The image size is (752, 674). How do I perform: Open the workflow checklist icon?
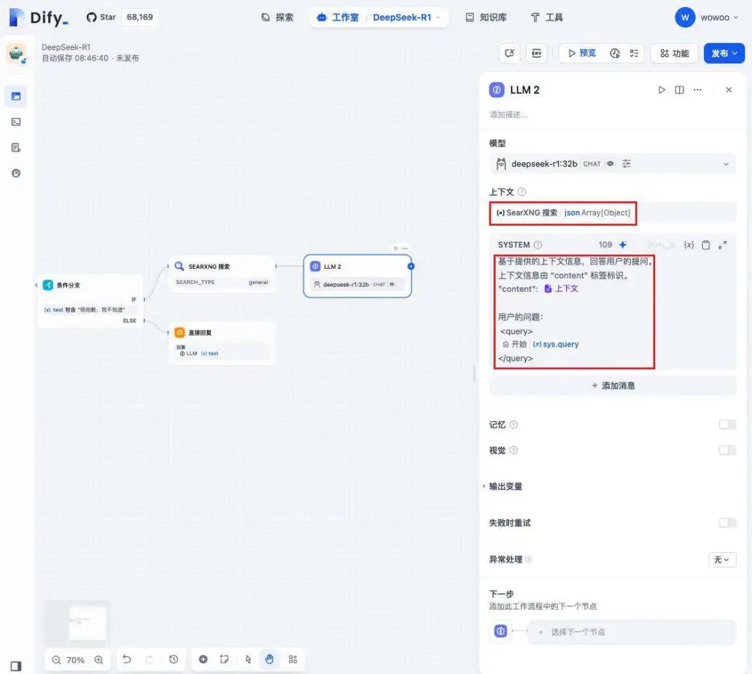634,53
